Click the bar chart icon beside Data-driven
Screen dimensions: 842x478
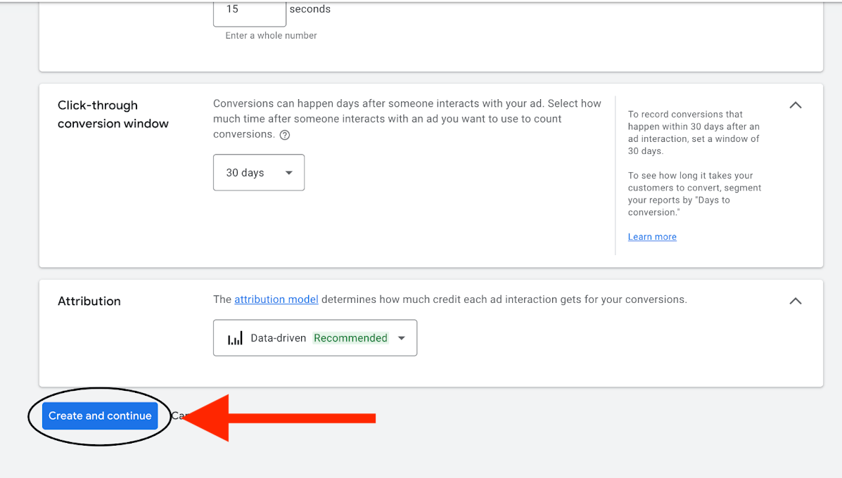[235, 339]
